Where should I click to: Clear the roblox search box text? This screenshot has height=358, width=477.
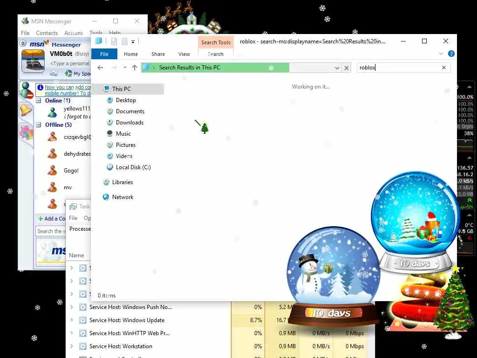[444, 68]
